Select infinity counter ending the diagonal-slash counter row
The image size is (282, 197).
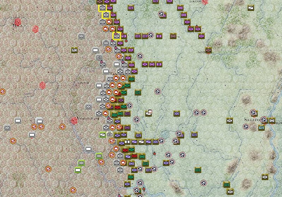tap(155, 142)
